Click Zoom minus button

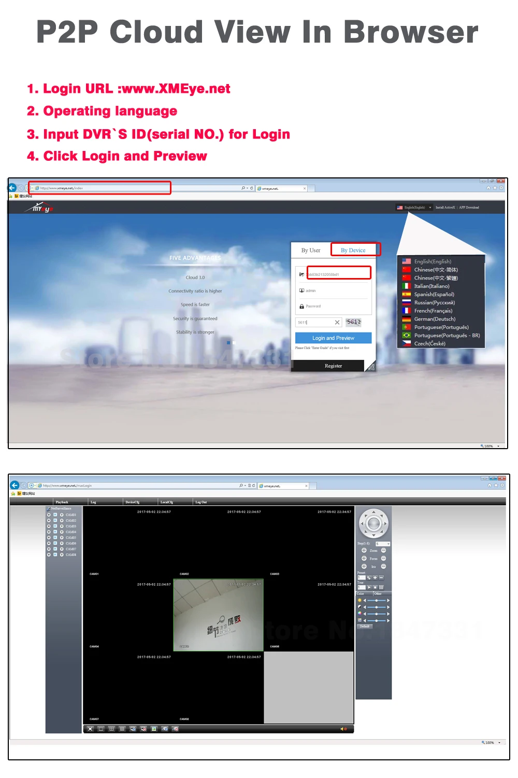click(x=383, y=550)
